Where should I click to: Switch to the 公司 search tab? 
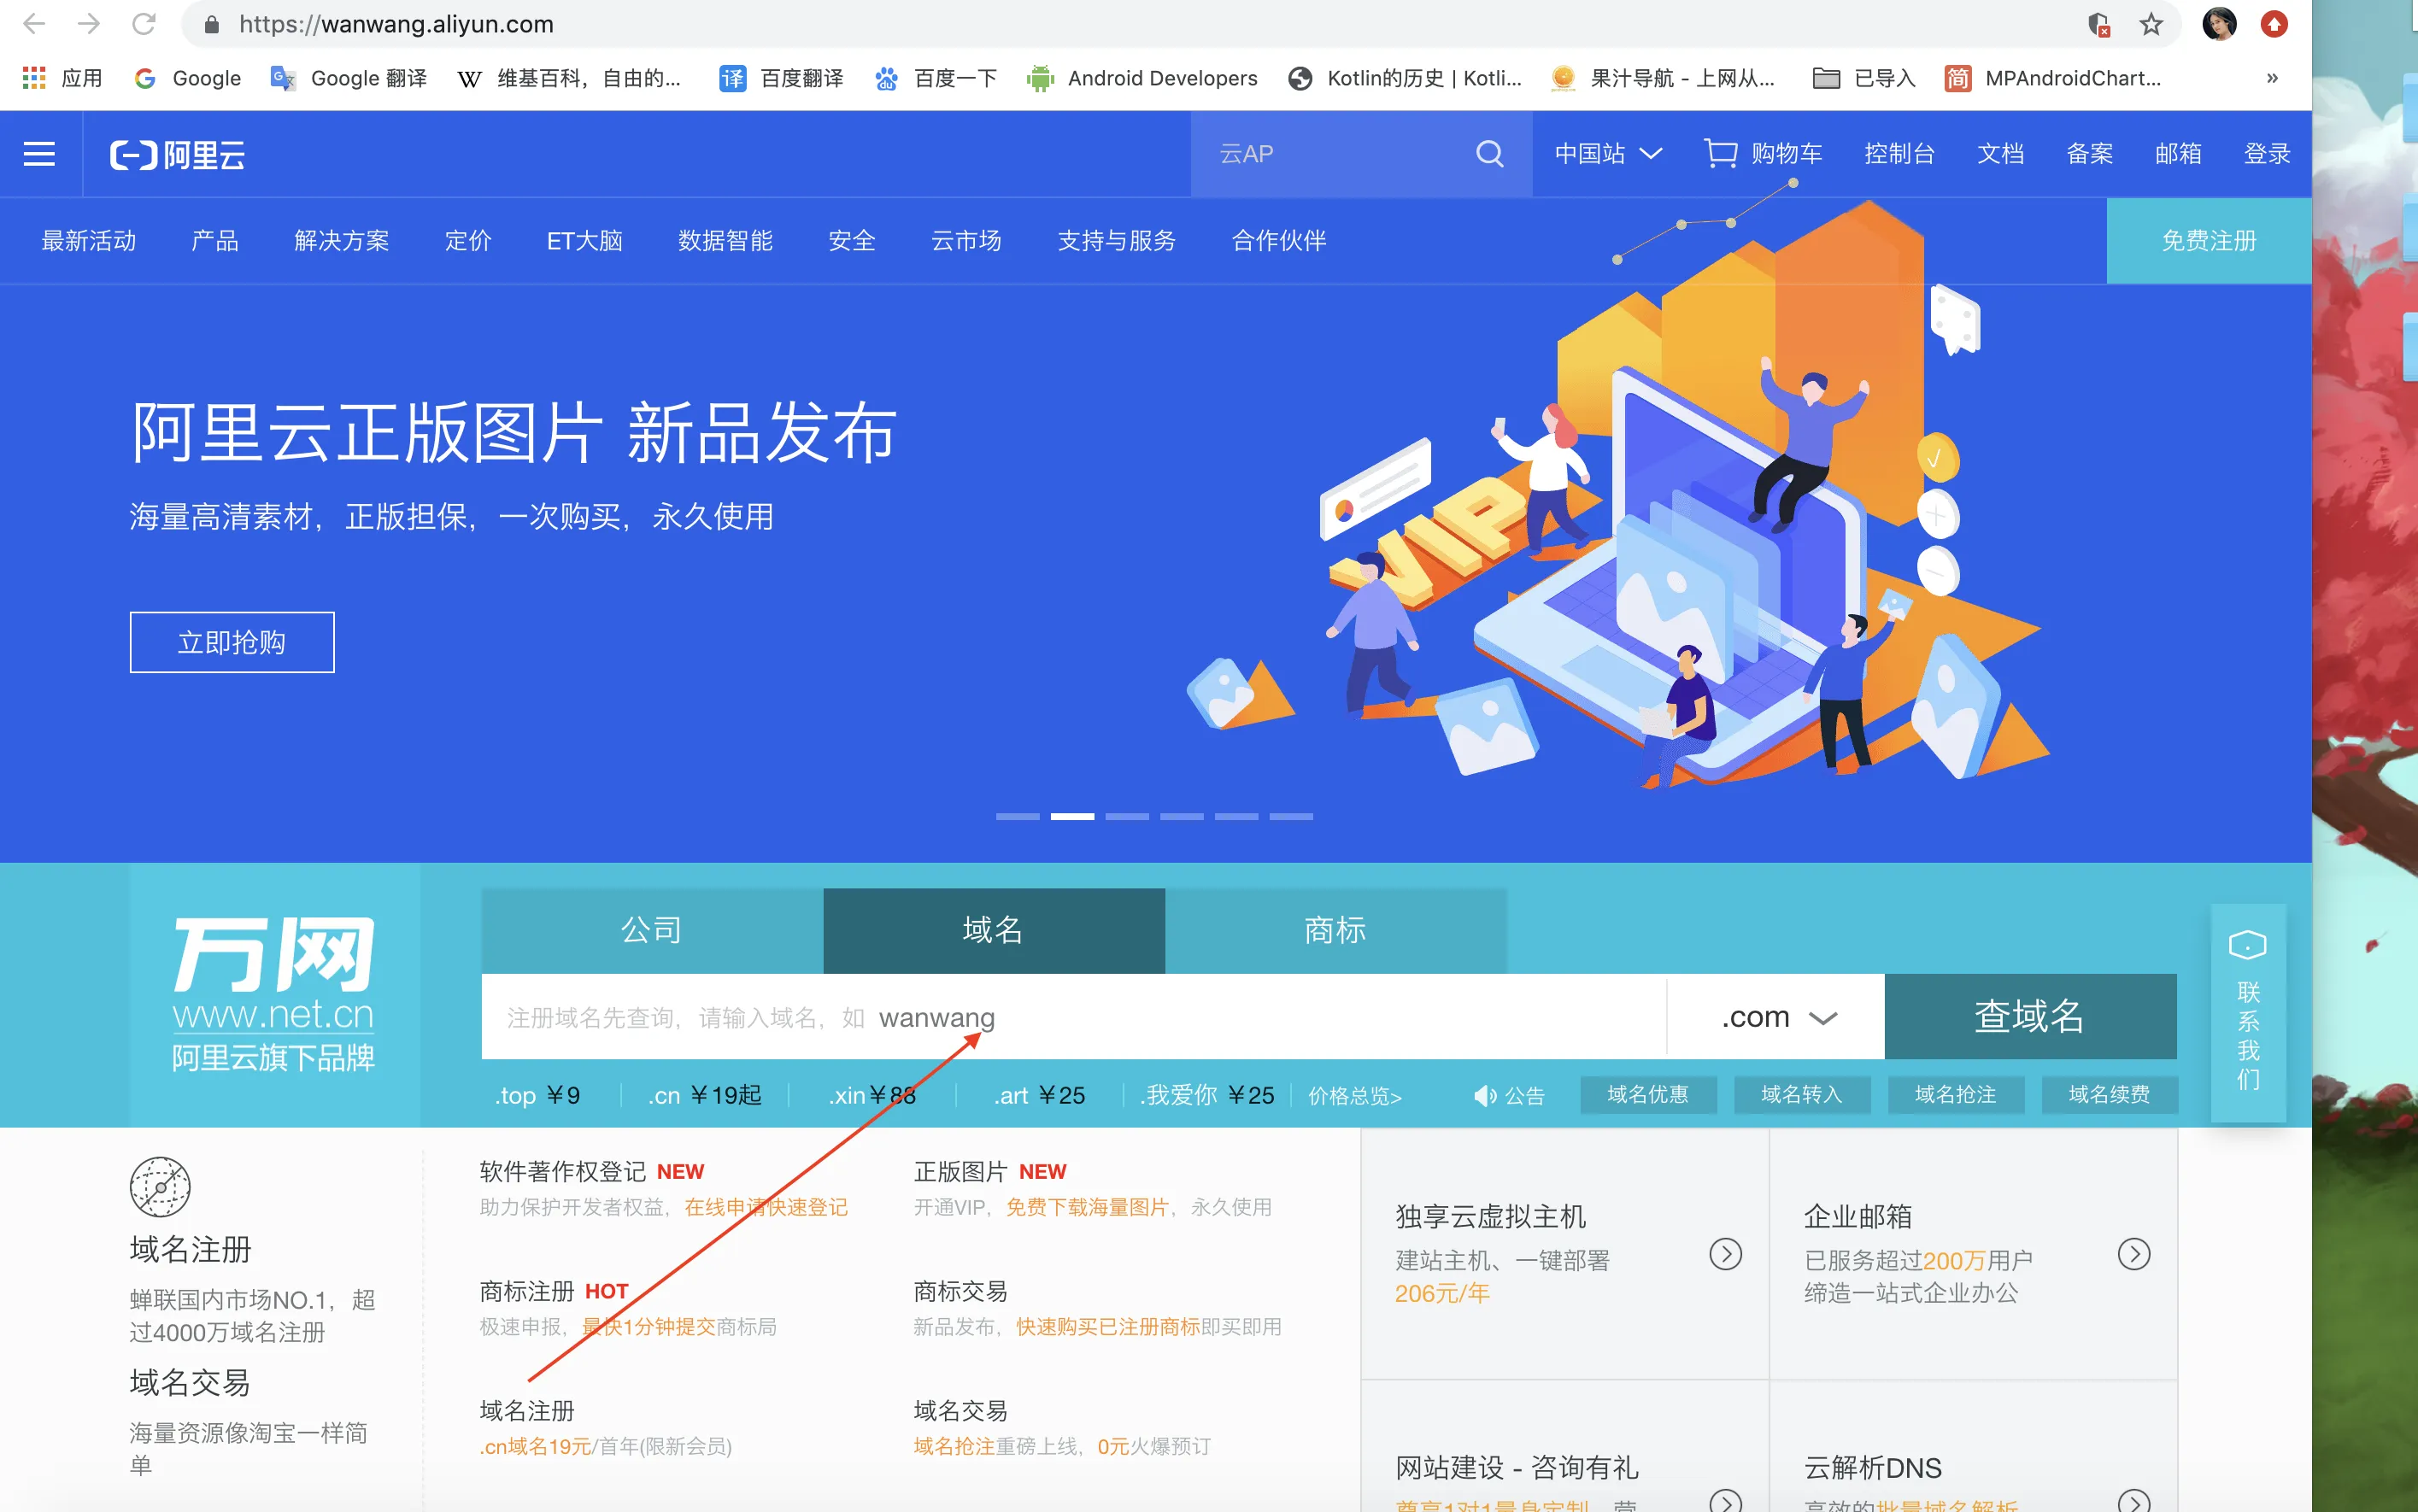pyautogui.click(x=652, y=930)
